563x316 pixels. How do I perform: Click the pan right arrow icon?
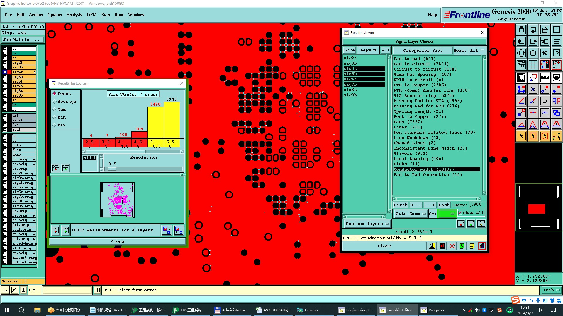tap(533, 41)
